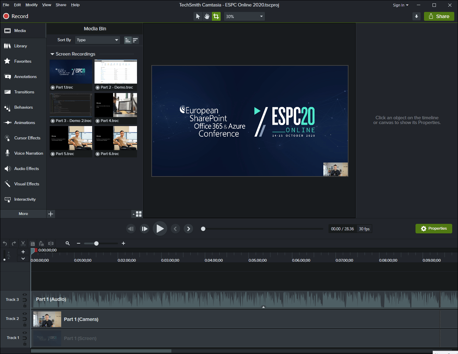The image size is (458, 354).
Task: Click the playback scrubber handle
Action: pos(203,229)
